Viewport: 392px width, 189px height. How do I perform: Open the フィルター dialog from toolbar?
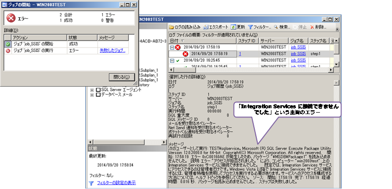coord(259,27)
